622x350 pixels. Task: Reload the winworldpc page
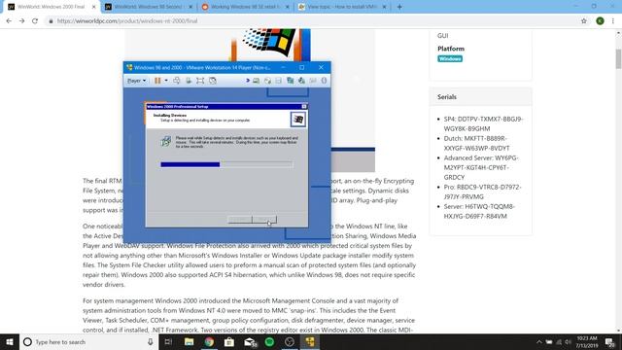[35, 21]
